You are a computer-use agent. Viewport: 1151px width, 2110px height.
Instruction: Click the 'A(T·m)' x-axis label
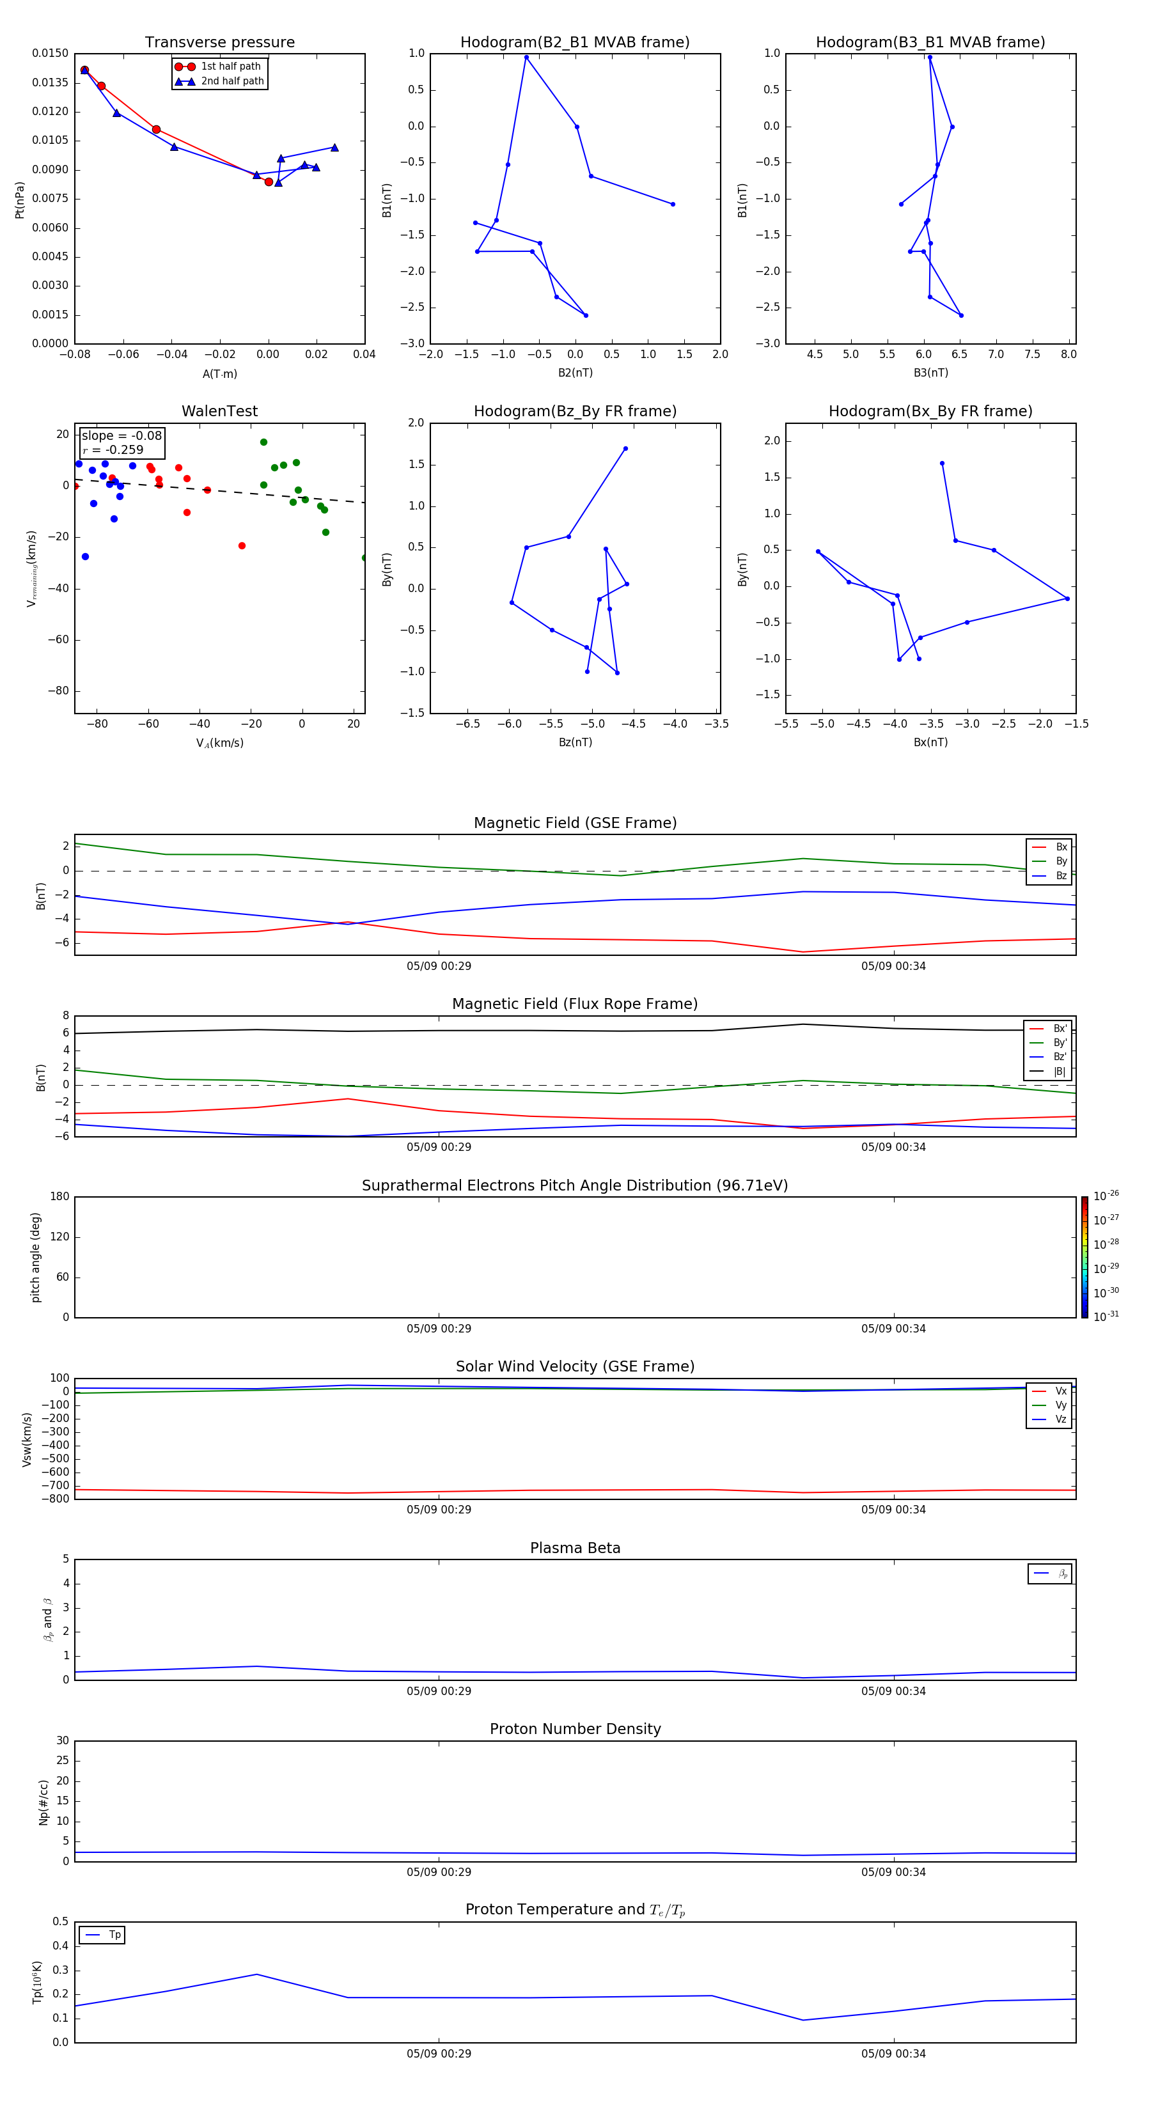pyautogui.click(x=219, y=374)
